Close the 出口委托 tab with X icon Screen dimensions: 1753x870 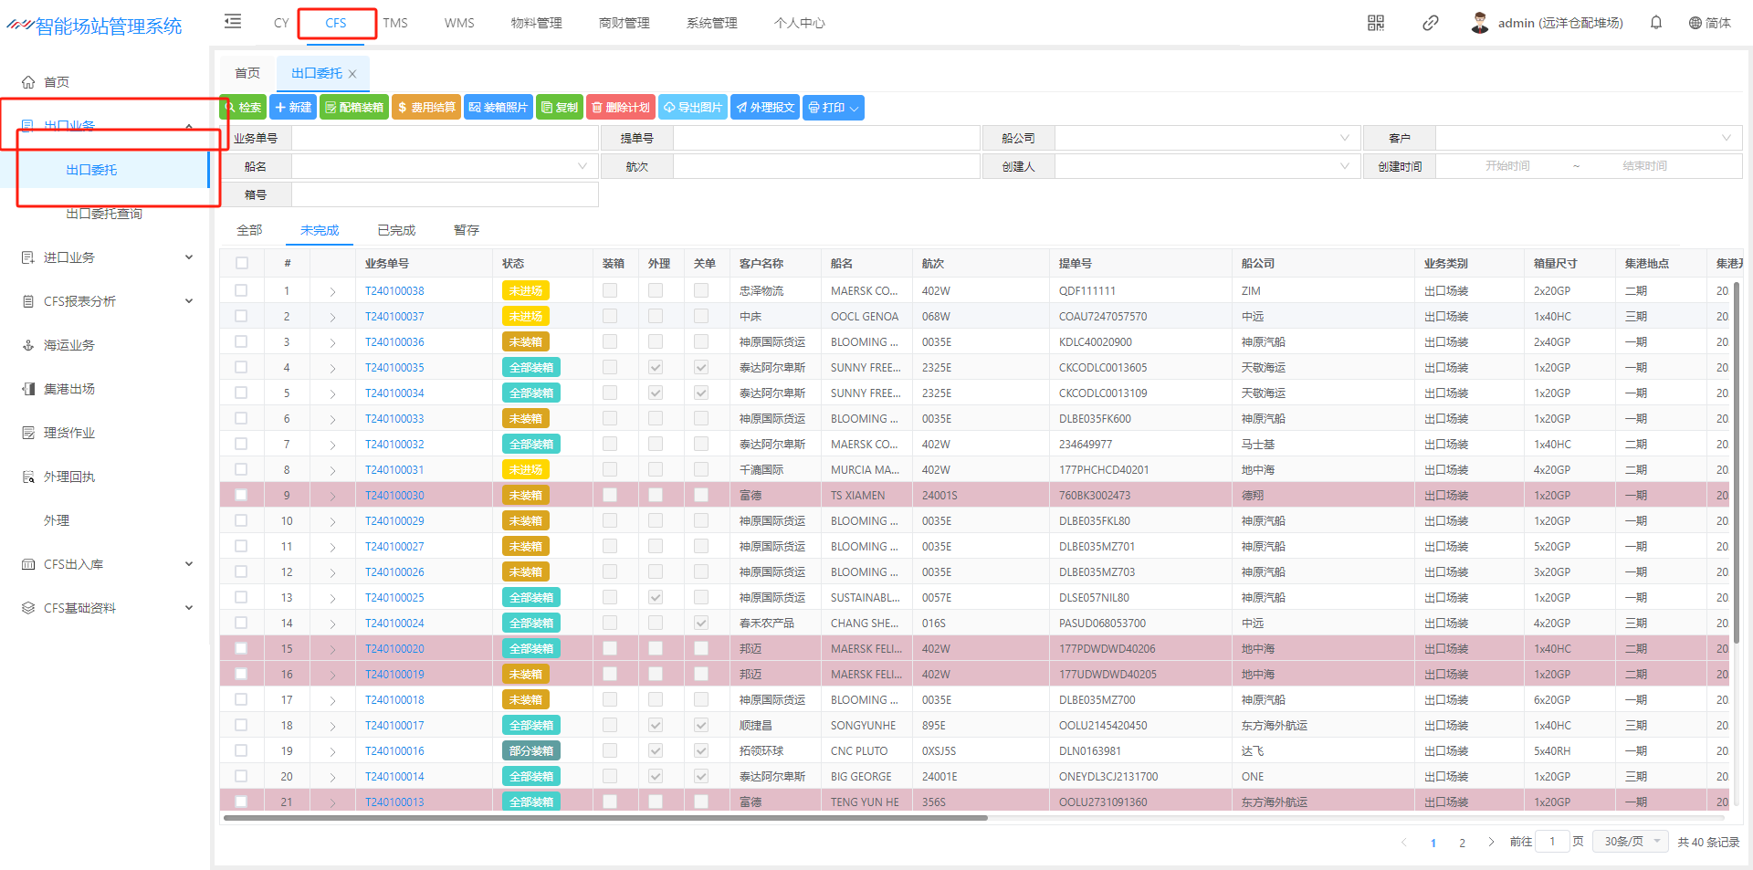tap(352, 74)
